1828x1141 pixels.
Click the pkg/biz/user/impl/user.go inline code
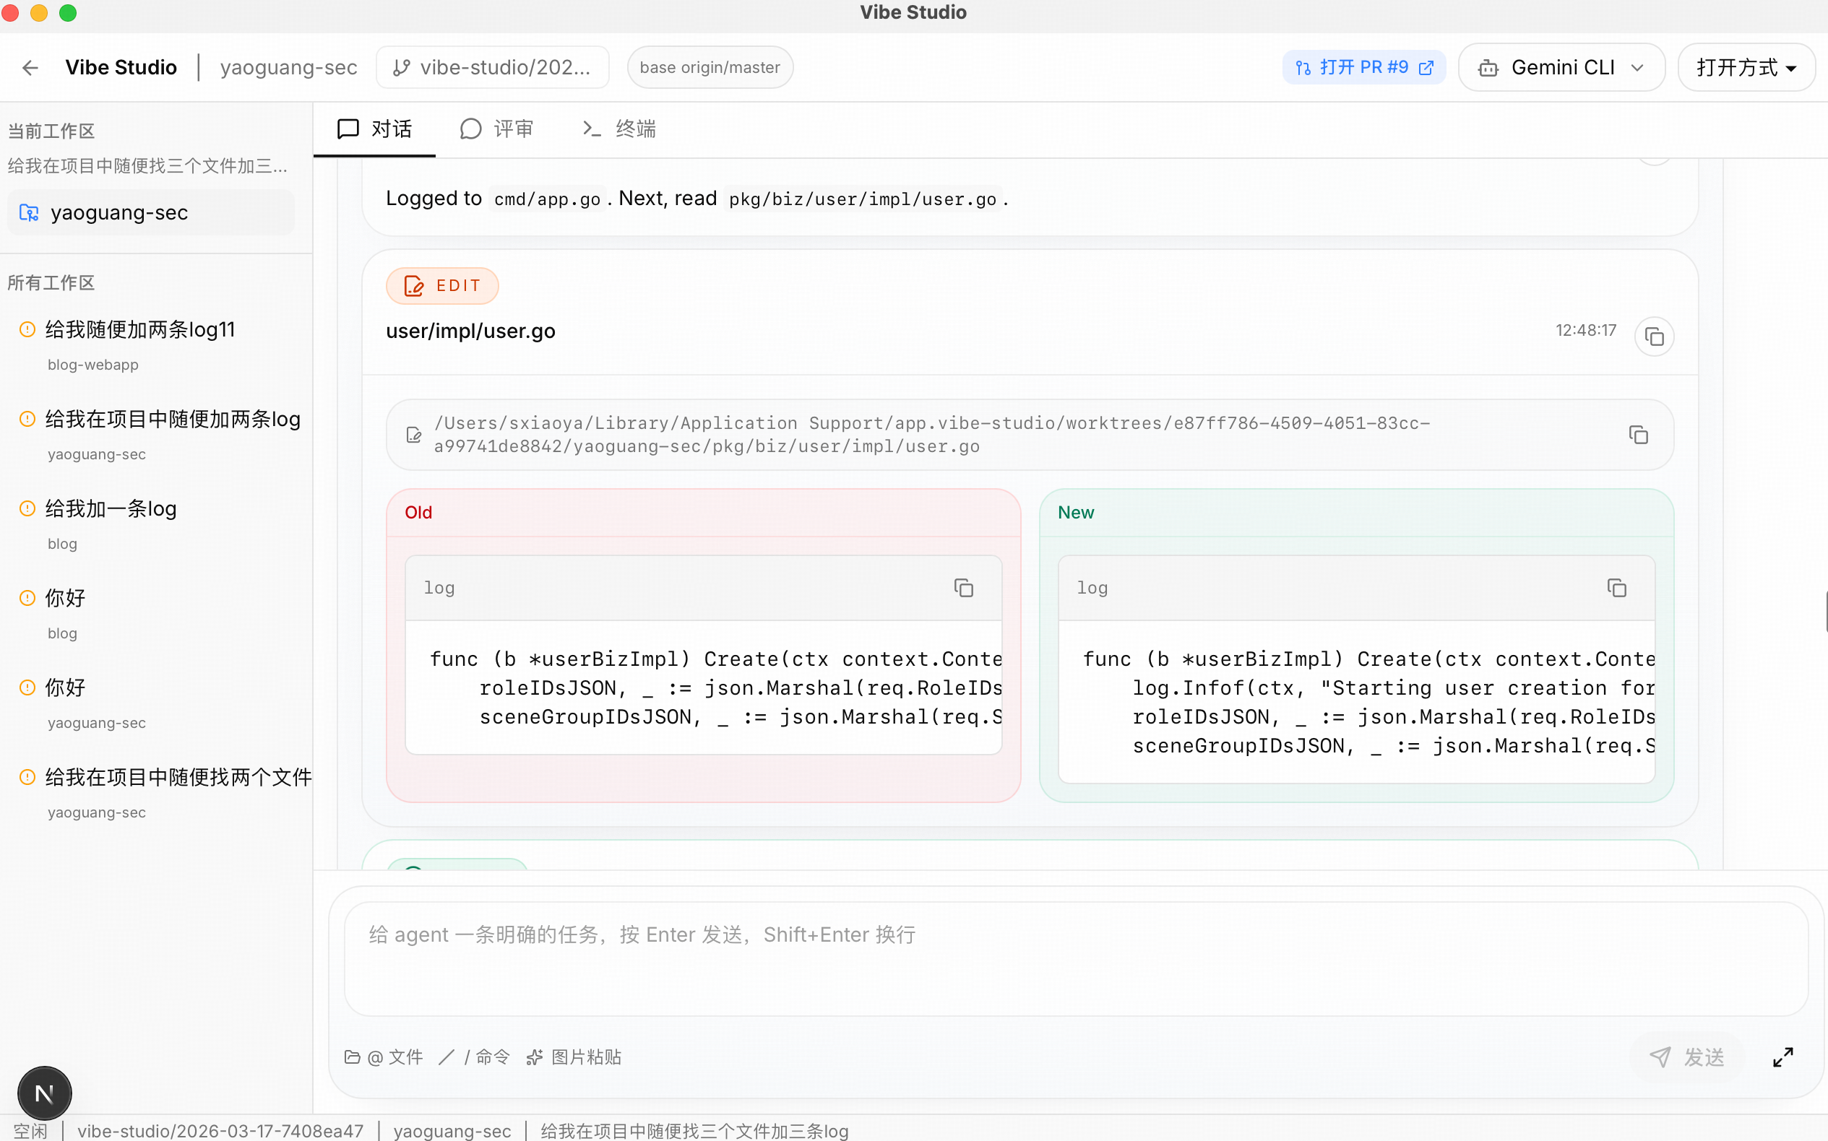pos(862,199)
